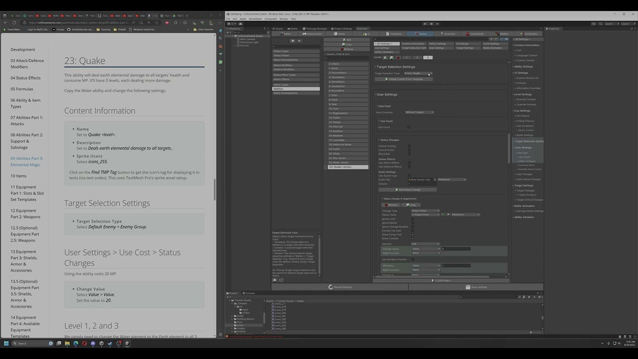Toggle the Use Sound Type checkbox
The image size is (638, 359).
[409, 176]
